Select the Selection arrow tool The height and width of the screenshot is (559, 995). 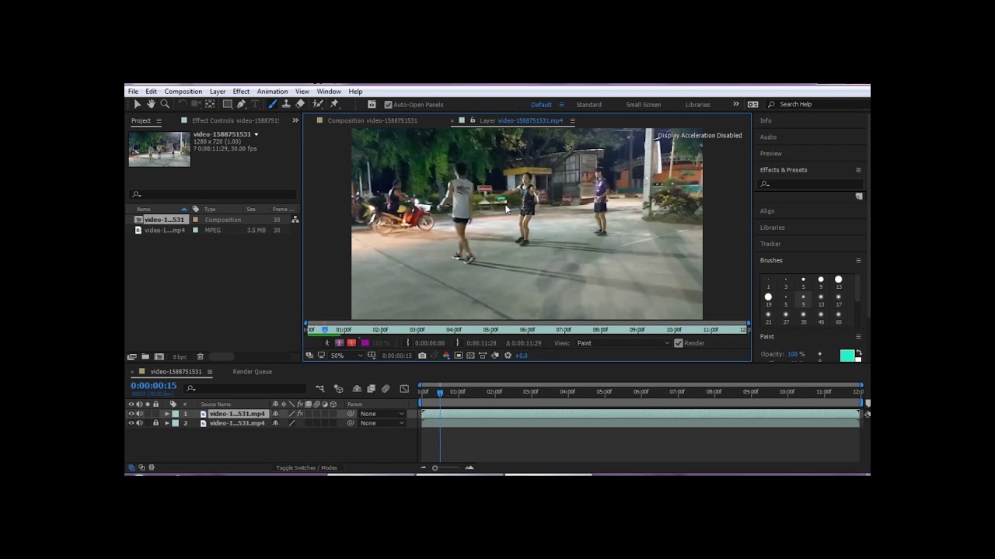click(137, 104)
